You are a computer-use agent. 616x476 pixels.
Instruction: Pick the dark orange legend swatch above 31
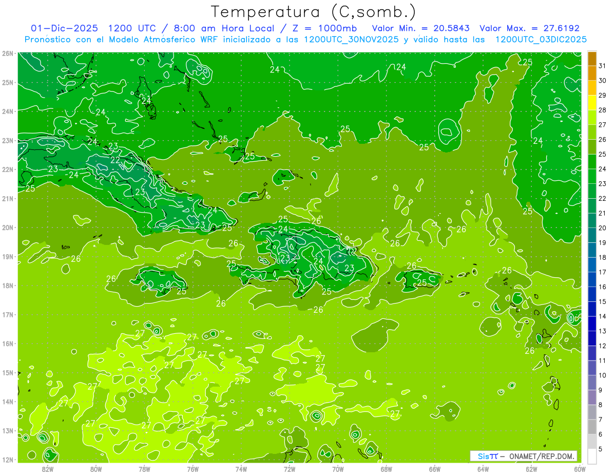click(x=592, y=59)
